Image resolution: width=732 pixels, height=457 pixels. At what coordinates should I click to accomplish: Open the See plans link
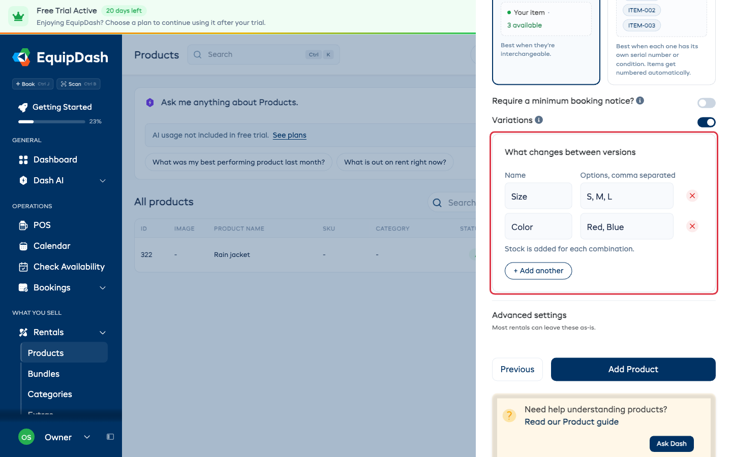[x=290, y=135]
